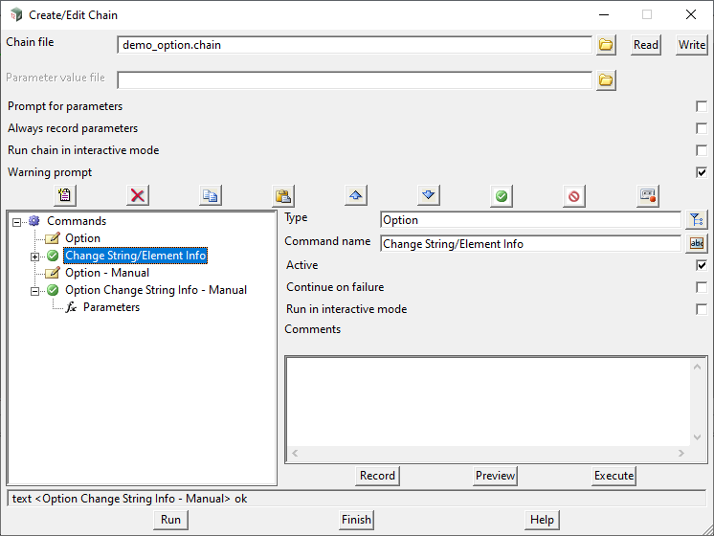
Task: Enable Continue on failure checkbox
Action: (x=702, y=287)
